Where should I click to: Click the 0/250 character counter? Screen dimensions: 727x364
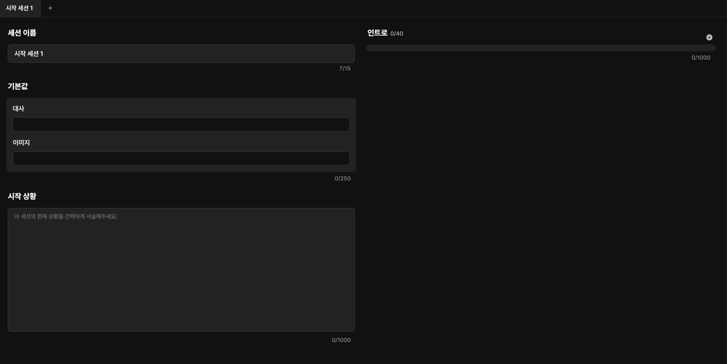[342, 179]
